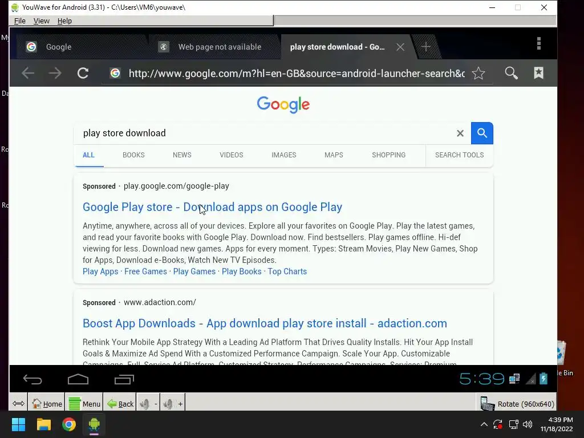Click the YouWave resize arrows icon
Screen dimensions: 584x438
point(18,403)
